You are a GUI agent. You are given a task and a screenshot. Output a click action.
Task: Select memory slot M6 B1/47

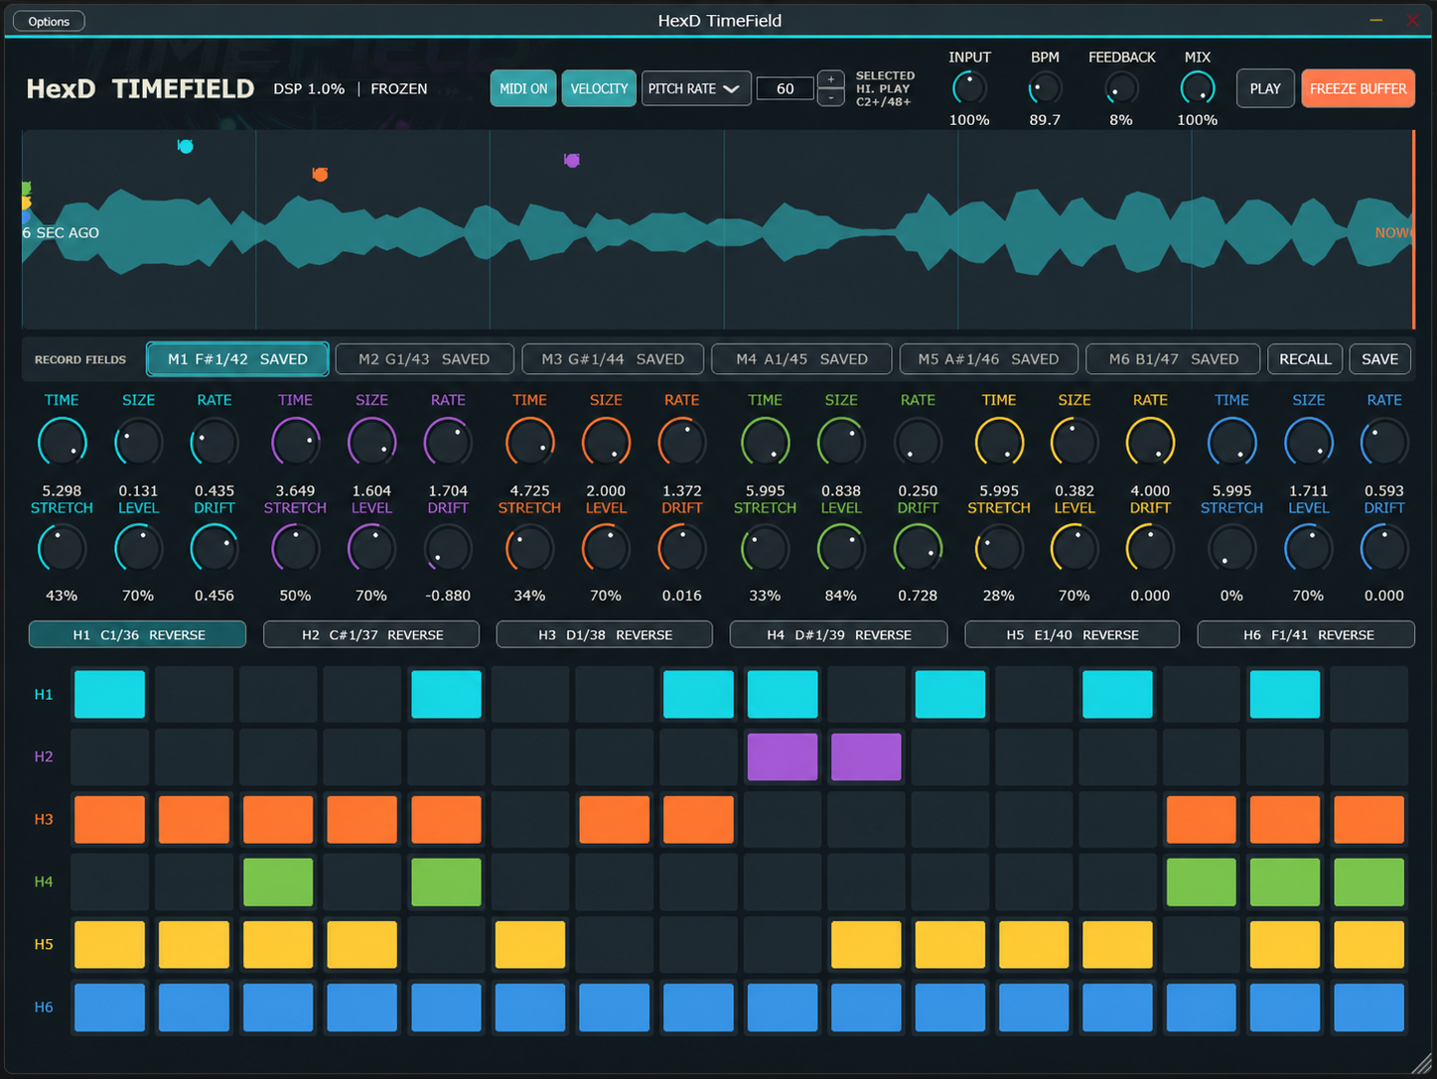1173,359
